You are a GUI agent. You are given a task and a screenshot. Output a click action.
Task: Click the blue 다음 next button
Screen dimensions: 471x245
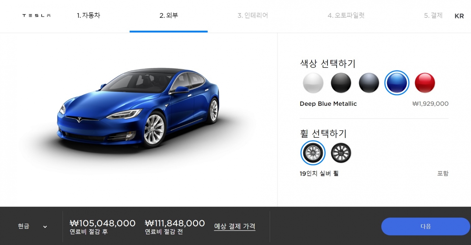coord(426,226)
